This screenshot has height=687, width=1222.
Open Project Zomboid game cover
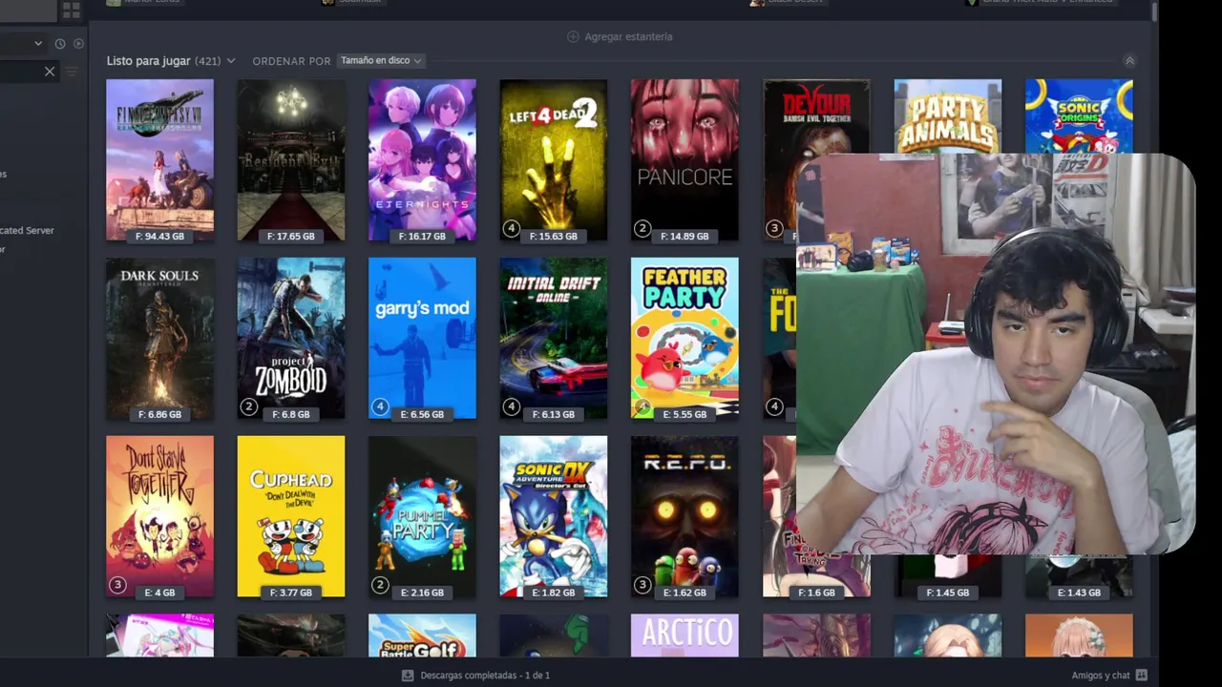(291, 338)
